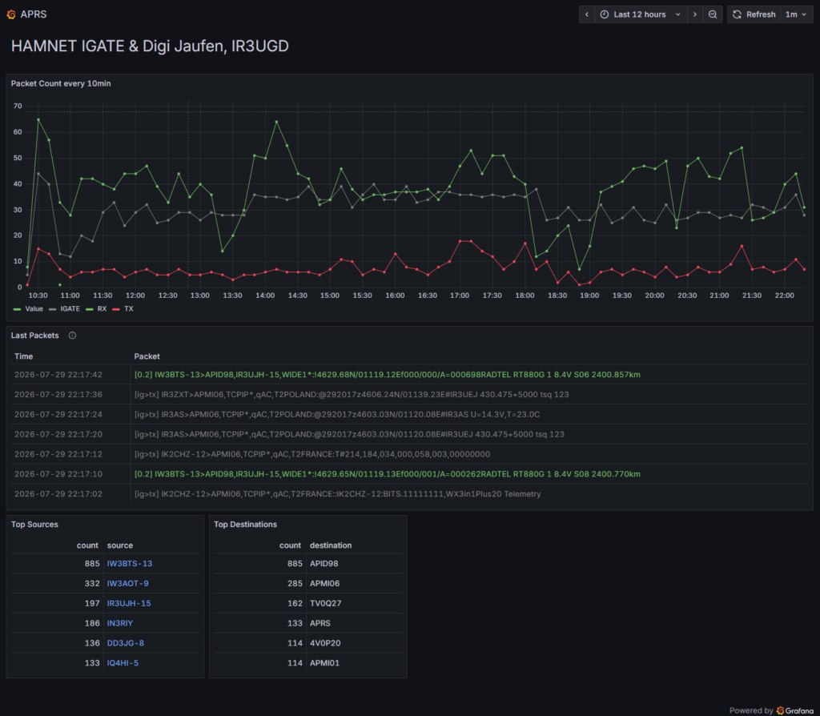This screenshot has width=820, height=716.
Task: Select IR3AS packet with U=14.3V
Action: coord(410,414)
